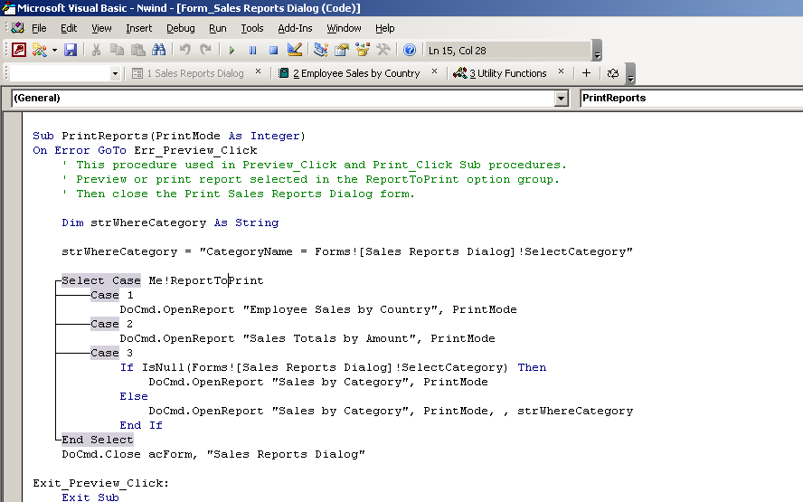803x502 pixels.
Task: Open the File menu
Action: pos(39,28)
